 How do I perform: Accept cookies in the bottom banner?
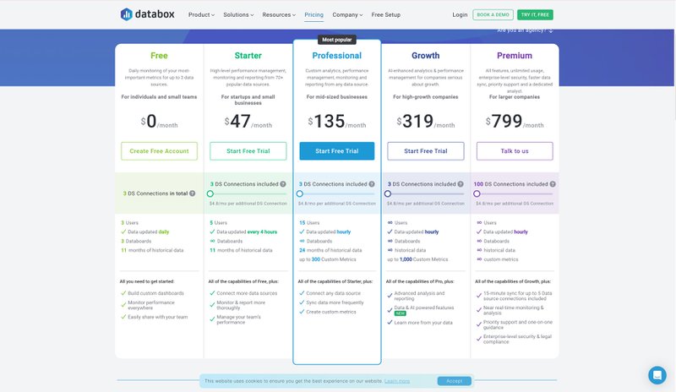tap(454, 381)
